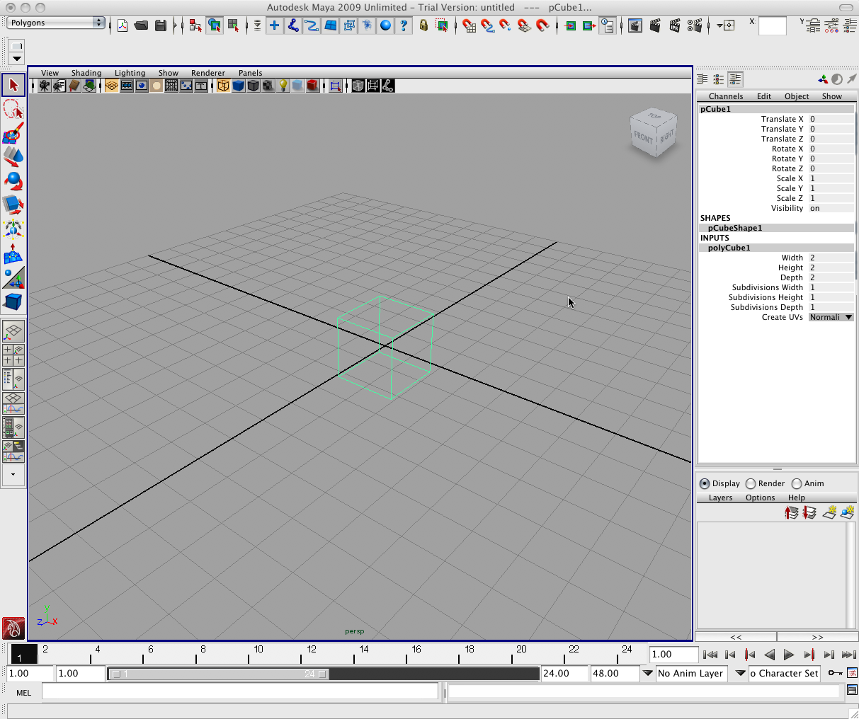This screenshot has width=859, height=719.
Task: Open the Shading menu in viewport
Action: pyautogui.click(x=86, y=73)
